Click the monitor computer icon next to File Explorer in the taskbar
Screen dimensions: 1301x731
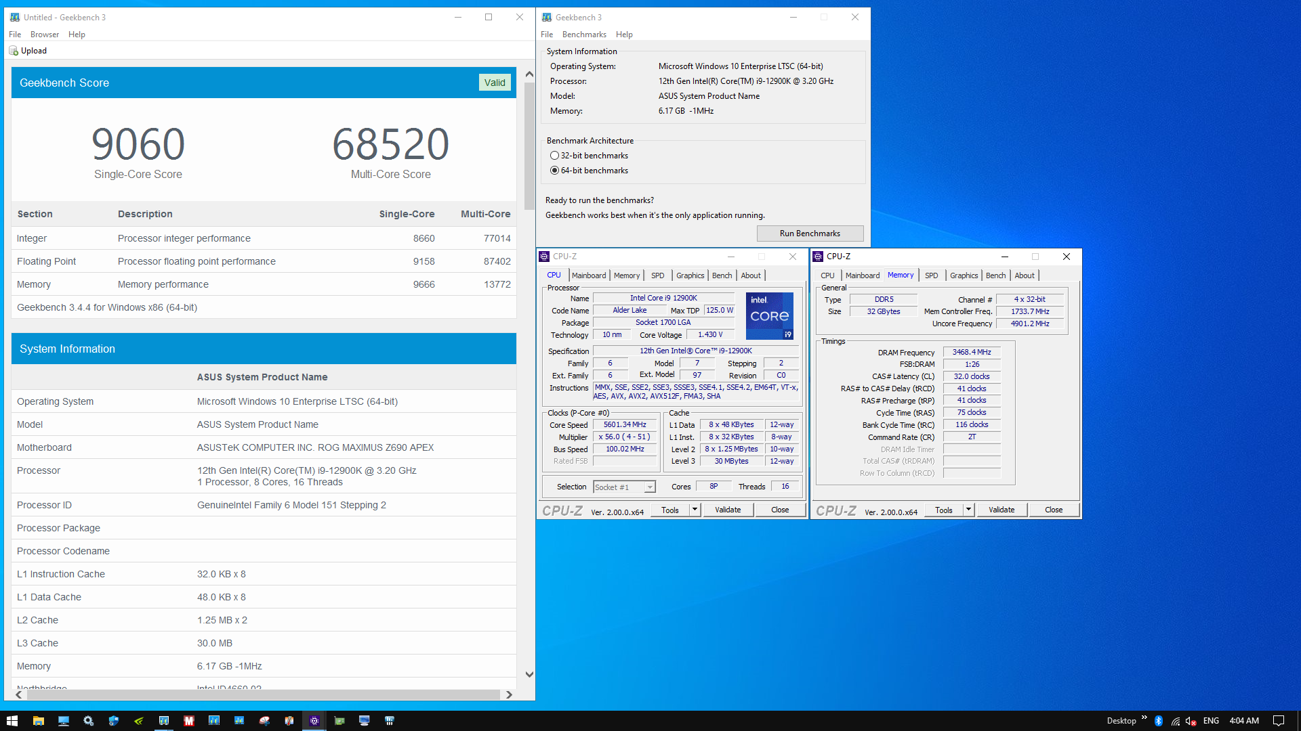pos(64,721)
